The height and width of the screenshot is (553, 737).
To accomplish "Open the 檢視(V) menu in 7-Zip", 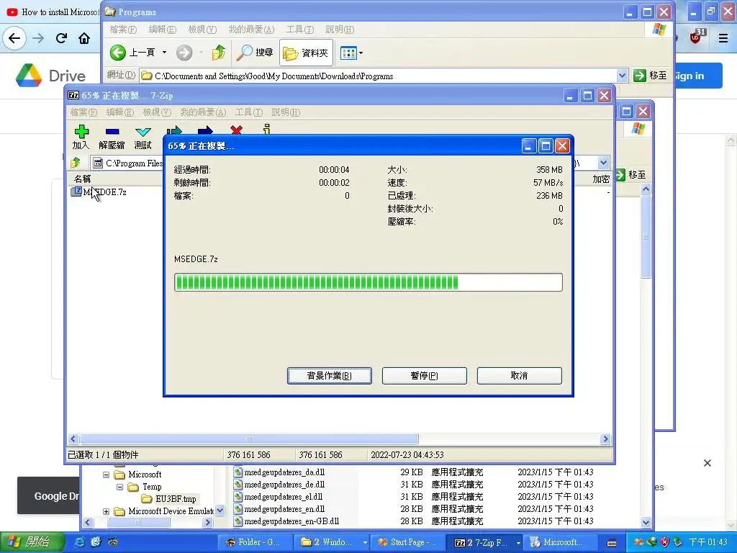I will [156, 112].
